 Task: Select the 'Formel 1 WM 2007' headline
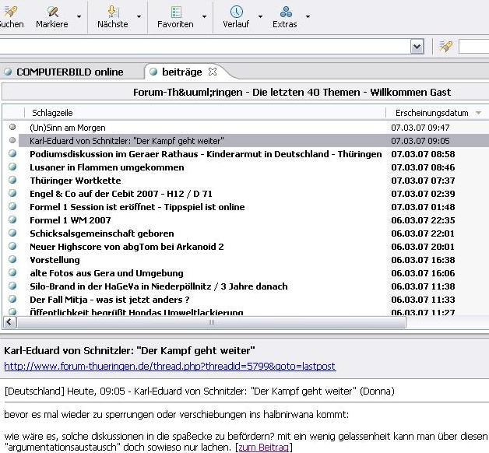coord(71,220)
